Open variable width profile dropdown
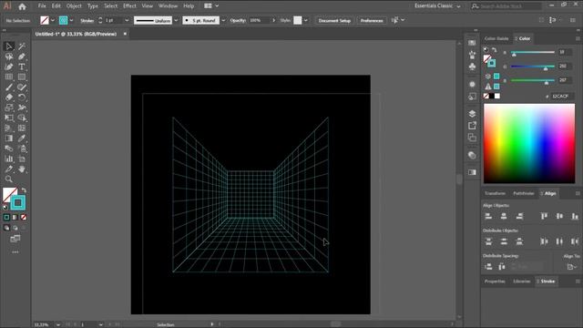The width and height of the screenshot is (583, 328). click(176, 20)
